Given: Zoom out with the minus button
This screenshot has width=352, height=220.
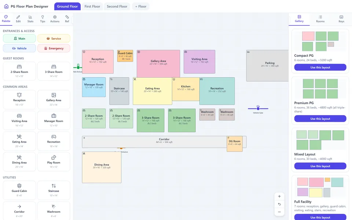Looking at the screenshot, I should (x=279, y=212).
